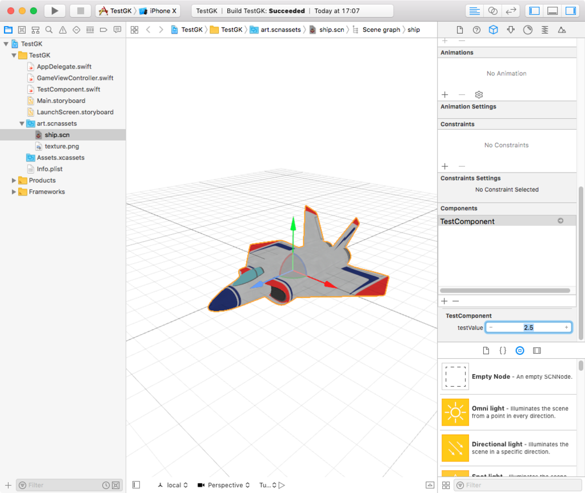Screen dimensions: 585x493
Task: Open the TestGK scheme selector
Action: (117, 11)
